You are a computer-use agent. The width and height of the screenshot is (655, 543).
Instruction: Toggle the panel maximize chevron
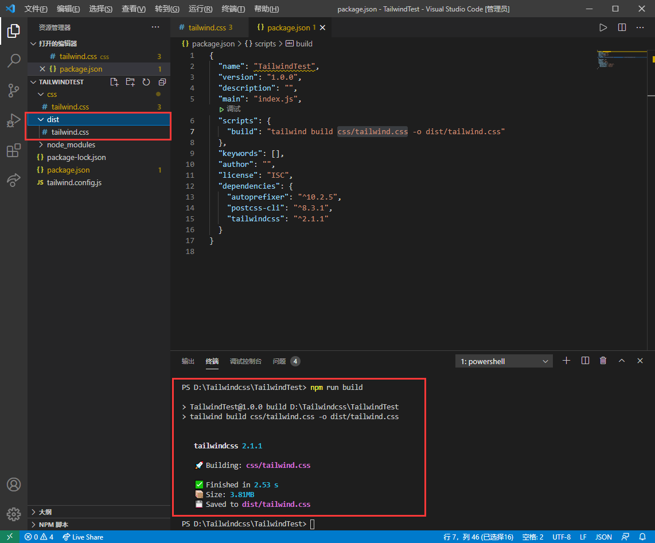622,361
